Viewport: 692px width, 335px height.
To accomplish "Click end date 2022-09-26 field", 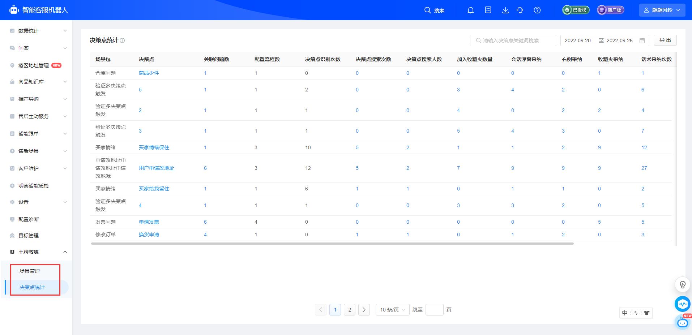I will [x=620, y=40].
